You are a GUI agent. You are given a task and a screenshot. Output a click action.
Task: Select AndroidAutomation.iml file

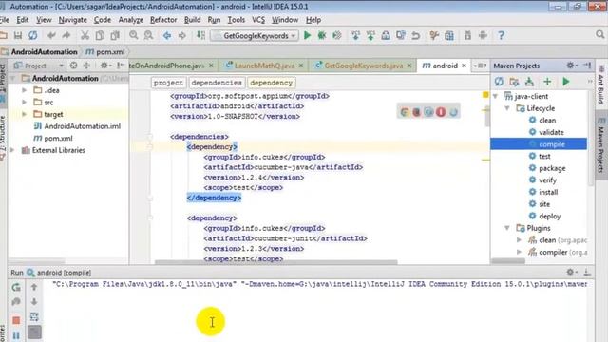pos(82,126)
